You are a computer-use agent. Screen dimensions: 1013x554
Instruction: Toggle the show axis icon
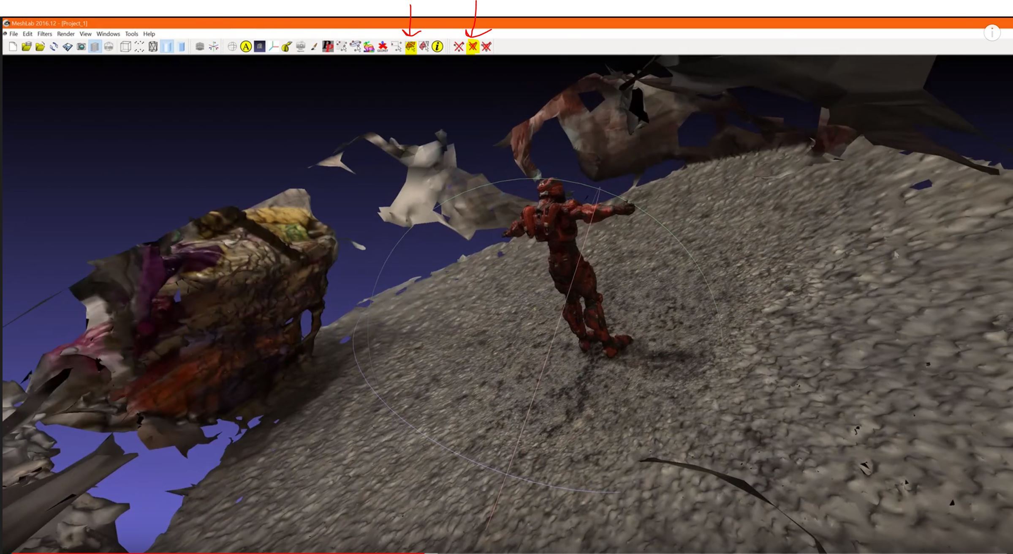(x=214, y=46)
